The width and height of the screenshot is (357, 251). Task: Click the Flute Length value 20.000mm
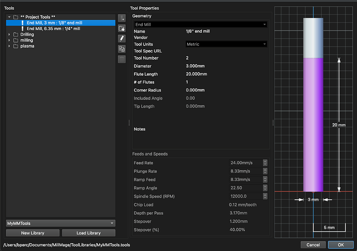point(197,74)
